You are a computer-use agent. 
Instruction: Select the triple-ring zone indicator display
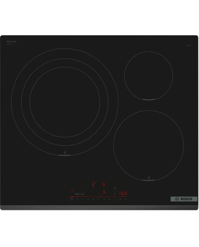tap(94, 184)
